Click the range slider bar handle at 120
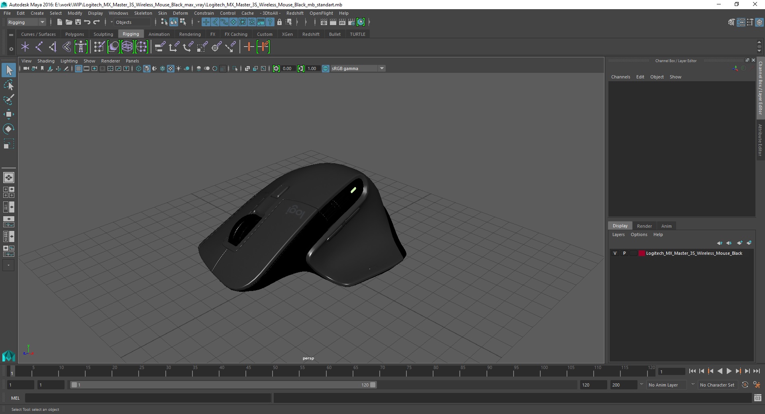The image size is (765, 414). (373, 385)
